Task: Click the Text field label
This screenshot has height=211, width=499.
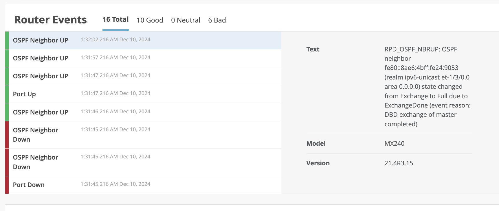Action: point(313,49)
